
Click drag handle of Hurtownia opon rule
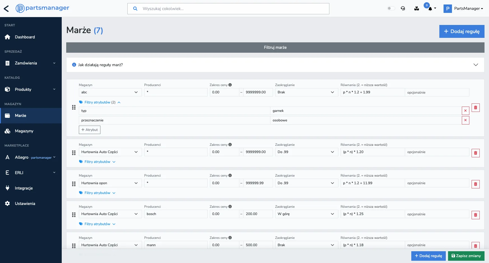[x=74, y=184]
